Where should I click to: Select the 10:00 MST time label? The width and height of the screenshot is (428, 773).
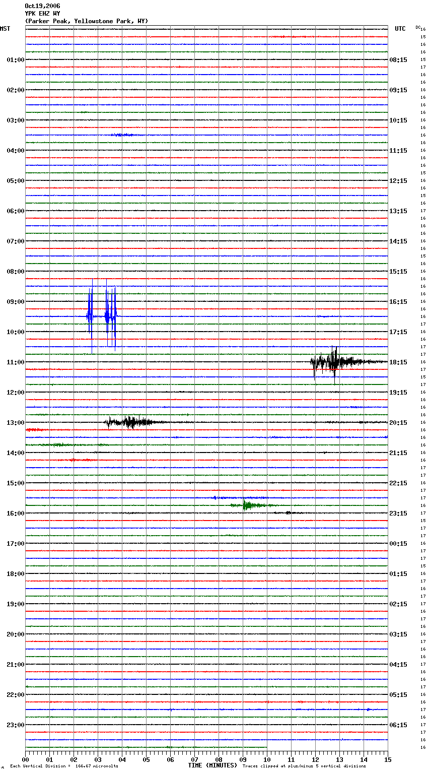click(x=16, y=332)
